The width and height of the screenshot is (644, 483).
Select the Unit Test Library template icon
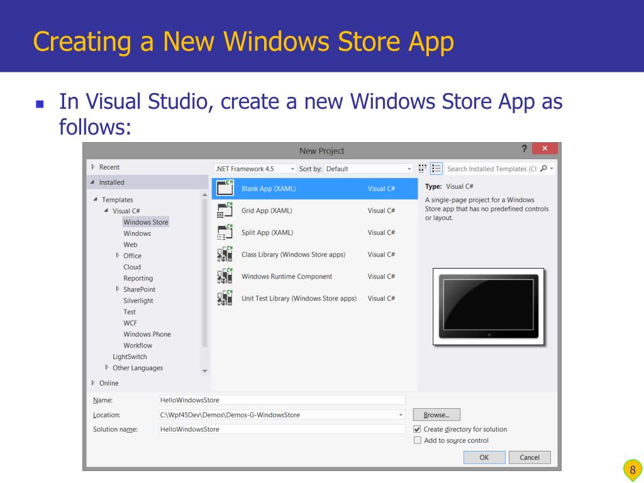(x=225, y=298)
